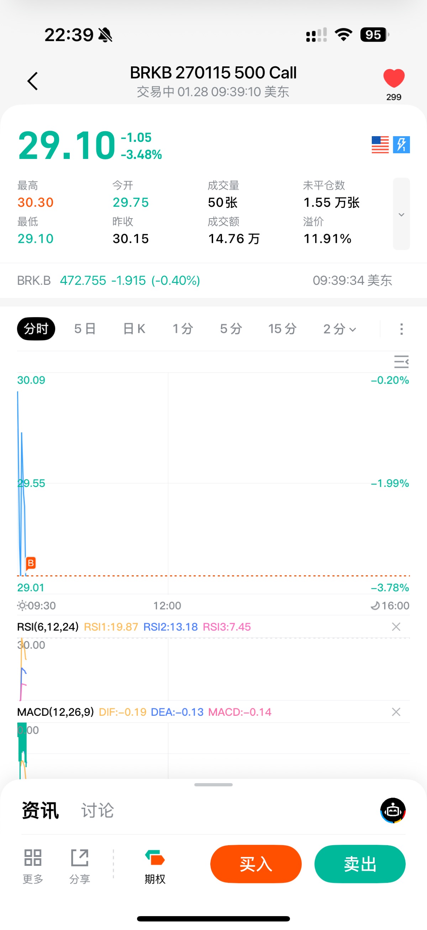Screen dimensions: 427x930
Task: Toggle the red heart favorite icon
Action: (x=394, y=78)
